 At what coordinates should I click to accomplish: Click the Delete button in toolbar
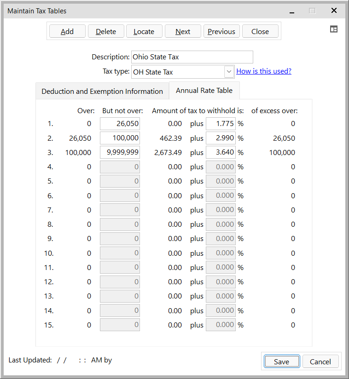[106, 31]
